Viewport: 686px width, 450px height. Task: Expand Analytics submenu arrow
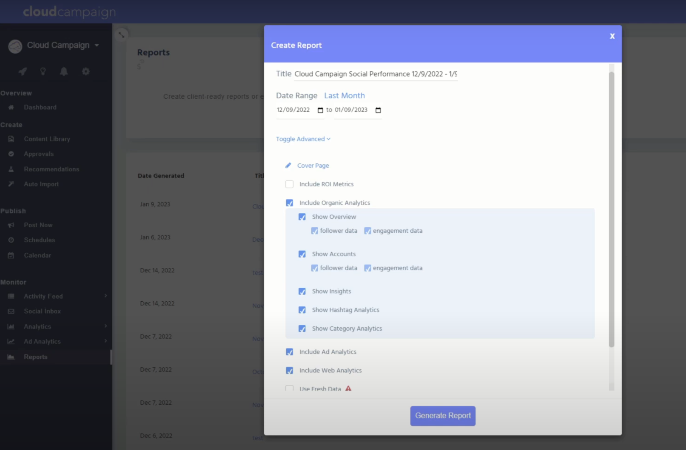coord(106,326)
